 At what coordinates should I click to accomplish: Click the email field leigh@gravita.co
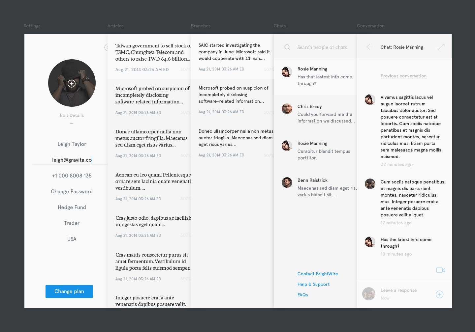tap(72, 160)
